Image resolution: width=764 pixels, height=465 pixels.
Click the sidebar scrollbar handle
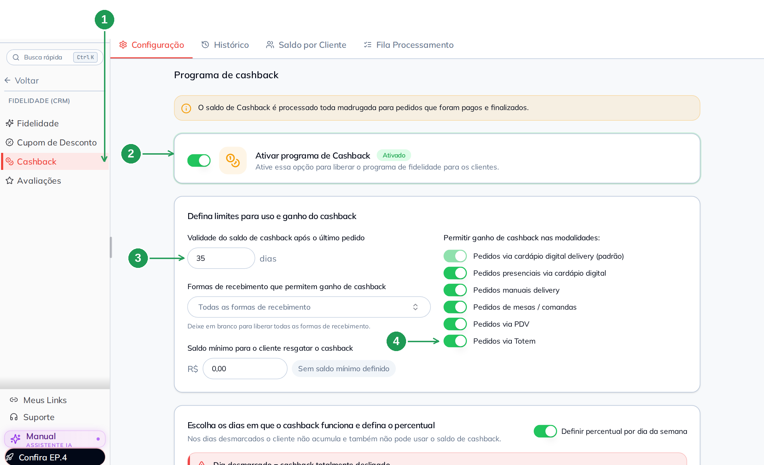111,247
